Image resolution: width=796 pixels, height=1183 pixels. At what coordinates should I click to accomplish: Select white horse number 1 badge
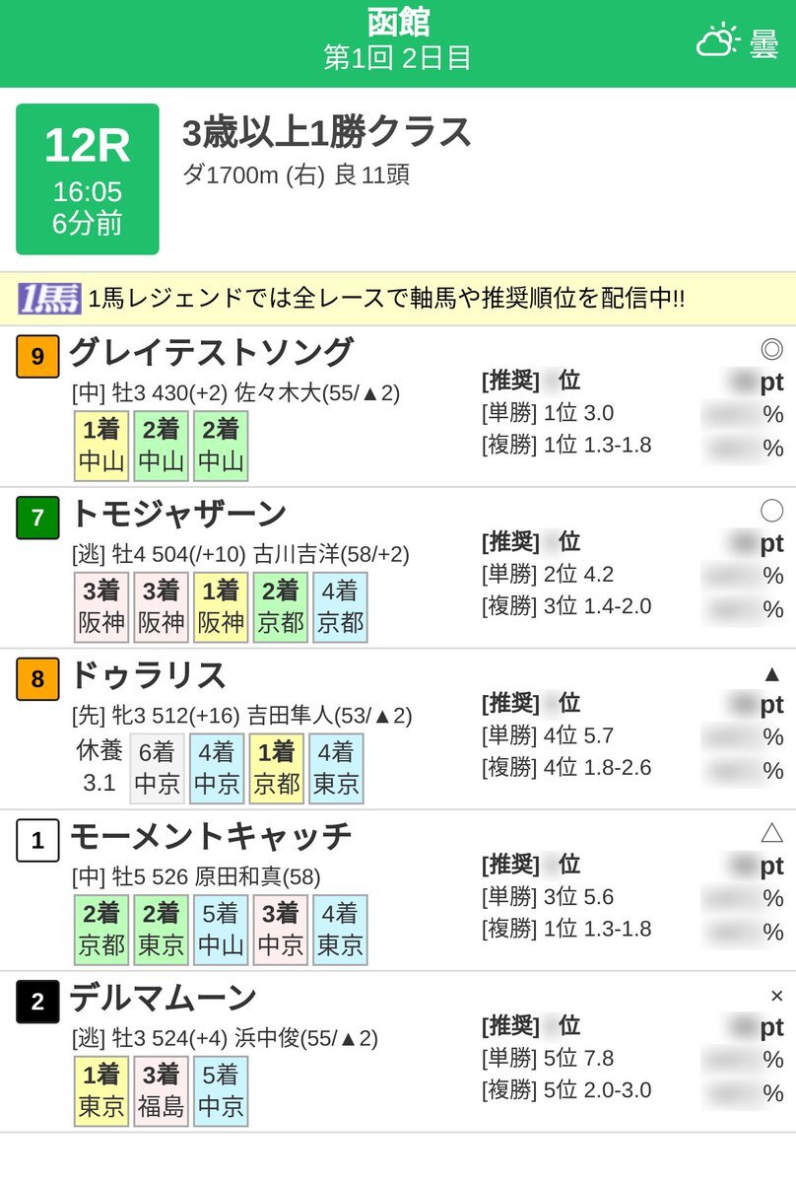[37, 841]
